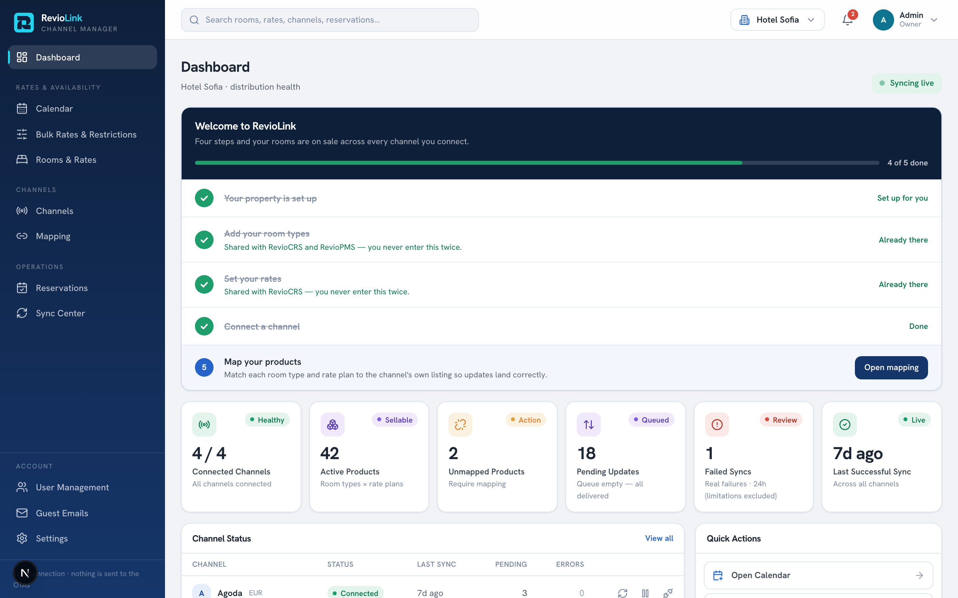Click the Action status badge
The width and height of the screenshot is (958, 598).
[x=526, y=420]
